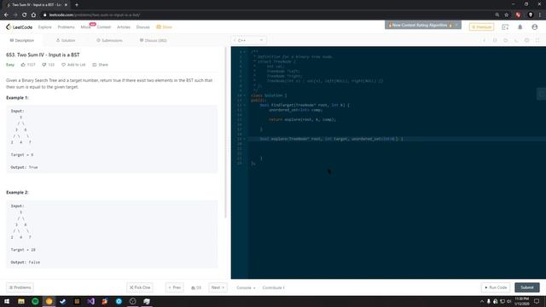The image size is (546, 307).
Task: Go to the Prev problem
Action: (x=174, y=287)
